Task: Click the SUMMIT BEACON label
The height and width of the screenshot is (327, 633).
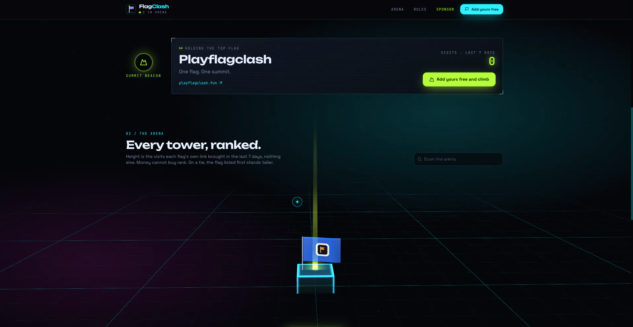Action: pos(144,76)
